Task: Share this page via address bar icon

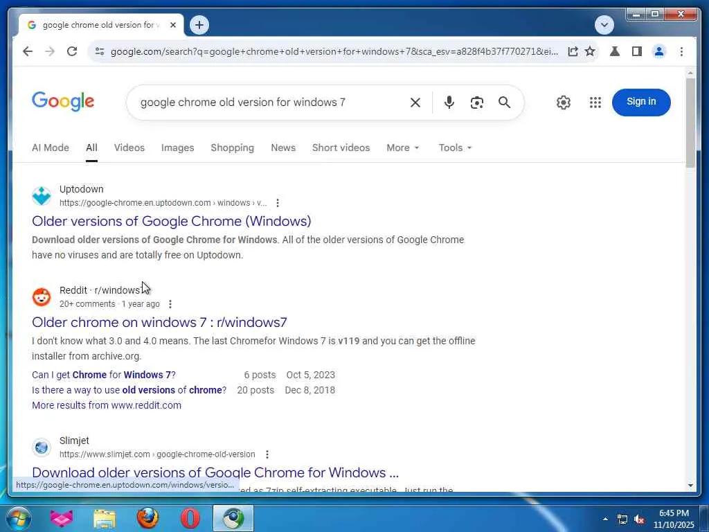Action: pos(573,51)
